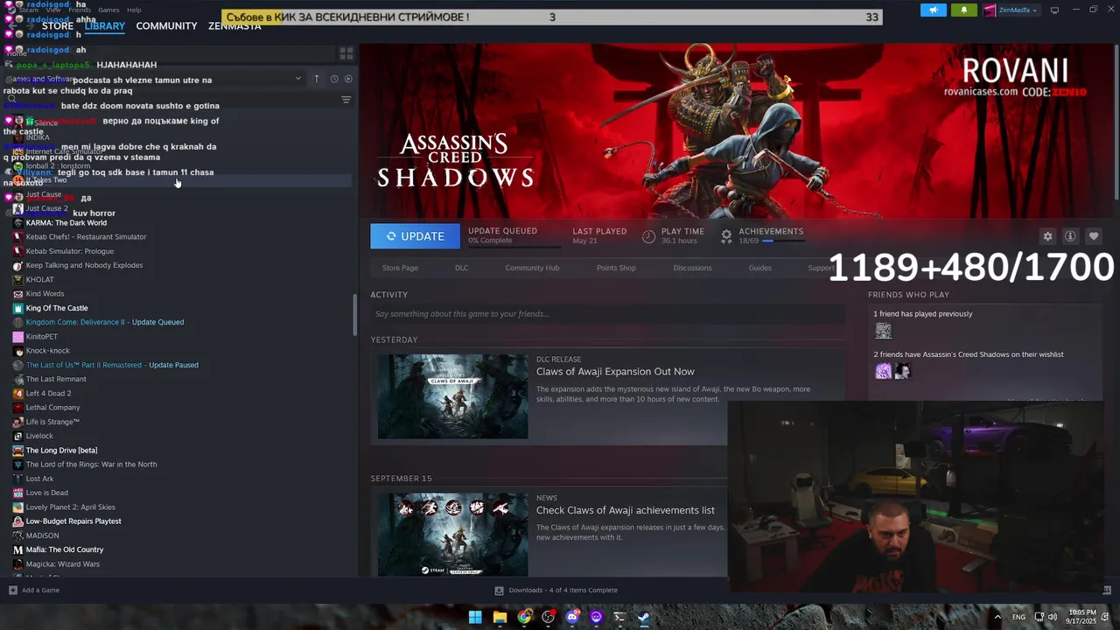Select The Last of Us Part II Remastered
The image size is (1120, 630).
112,365
